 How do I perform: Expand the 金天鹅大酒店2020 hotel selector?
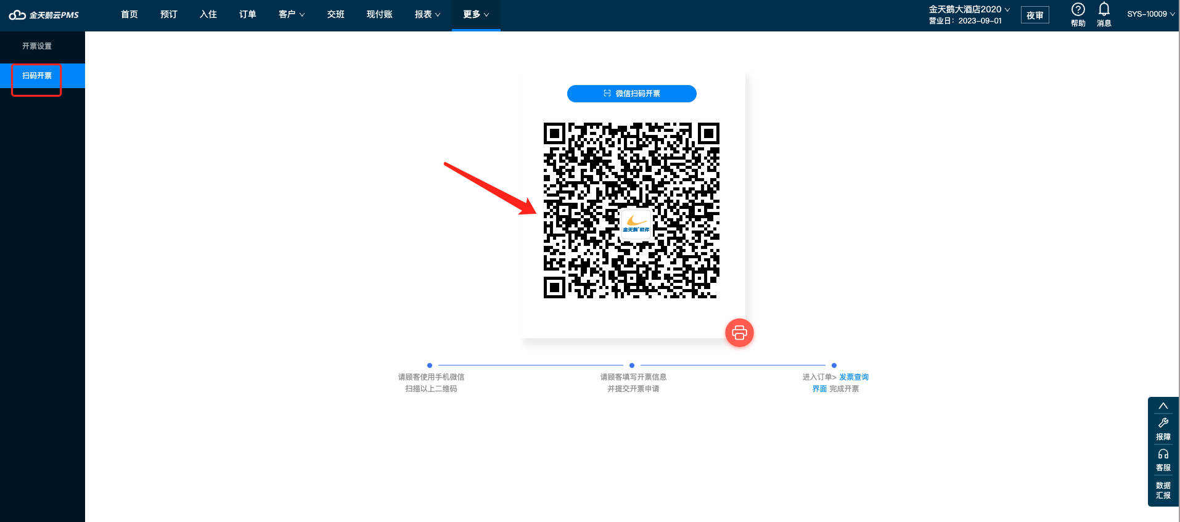[x=969, y=9]
